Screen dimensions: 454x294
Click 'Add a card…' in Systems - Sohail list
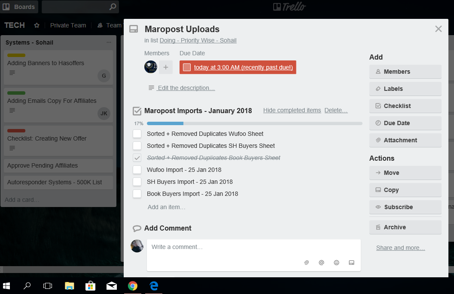click(x=22, y=200)
